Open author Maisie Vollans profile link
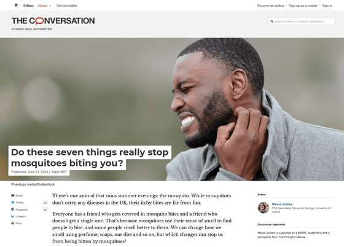344x247 pixels. tap(282, 204)
